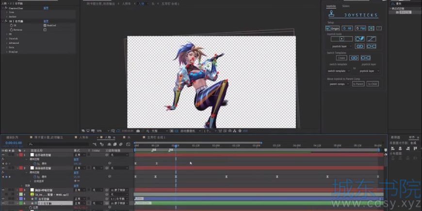422x211 pixels.
Task: Click the 对齐 tab in the right panel
Action: pyautogui.click(x=412, y=137)
